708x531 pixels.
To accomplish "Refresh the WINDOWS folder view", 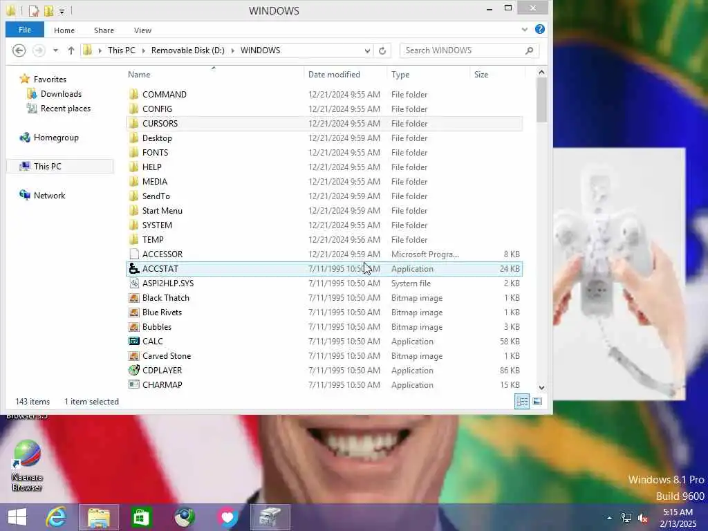I will coord(382,50).
